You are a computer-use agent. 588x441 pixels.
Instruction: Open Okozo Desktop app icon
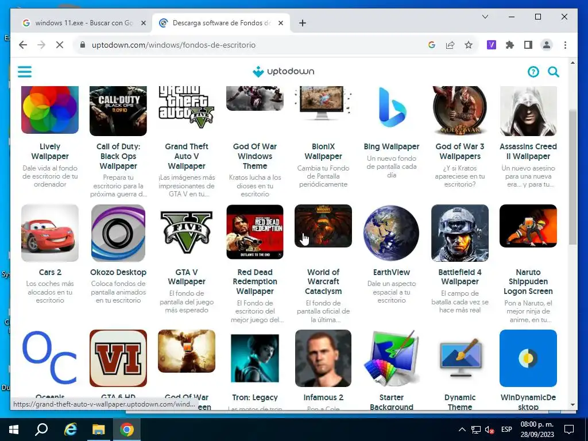(x=118, y=233)
